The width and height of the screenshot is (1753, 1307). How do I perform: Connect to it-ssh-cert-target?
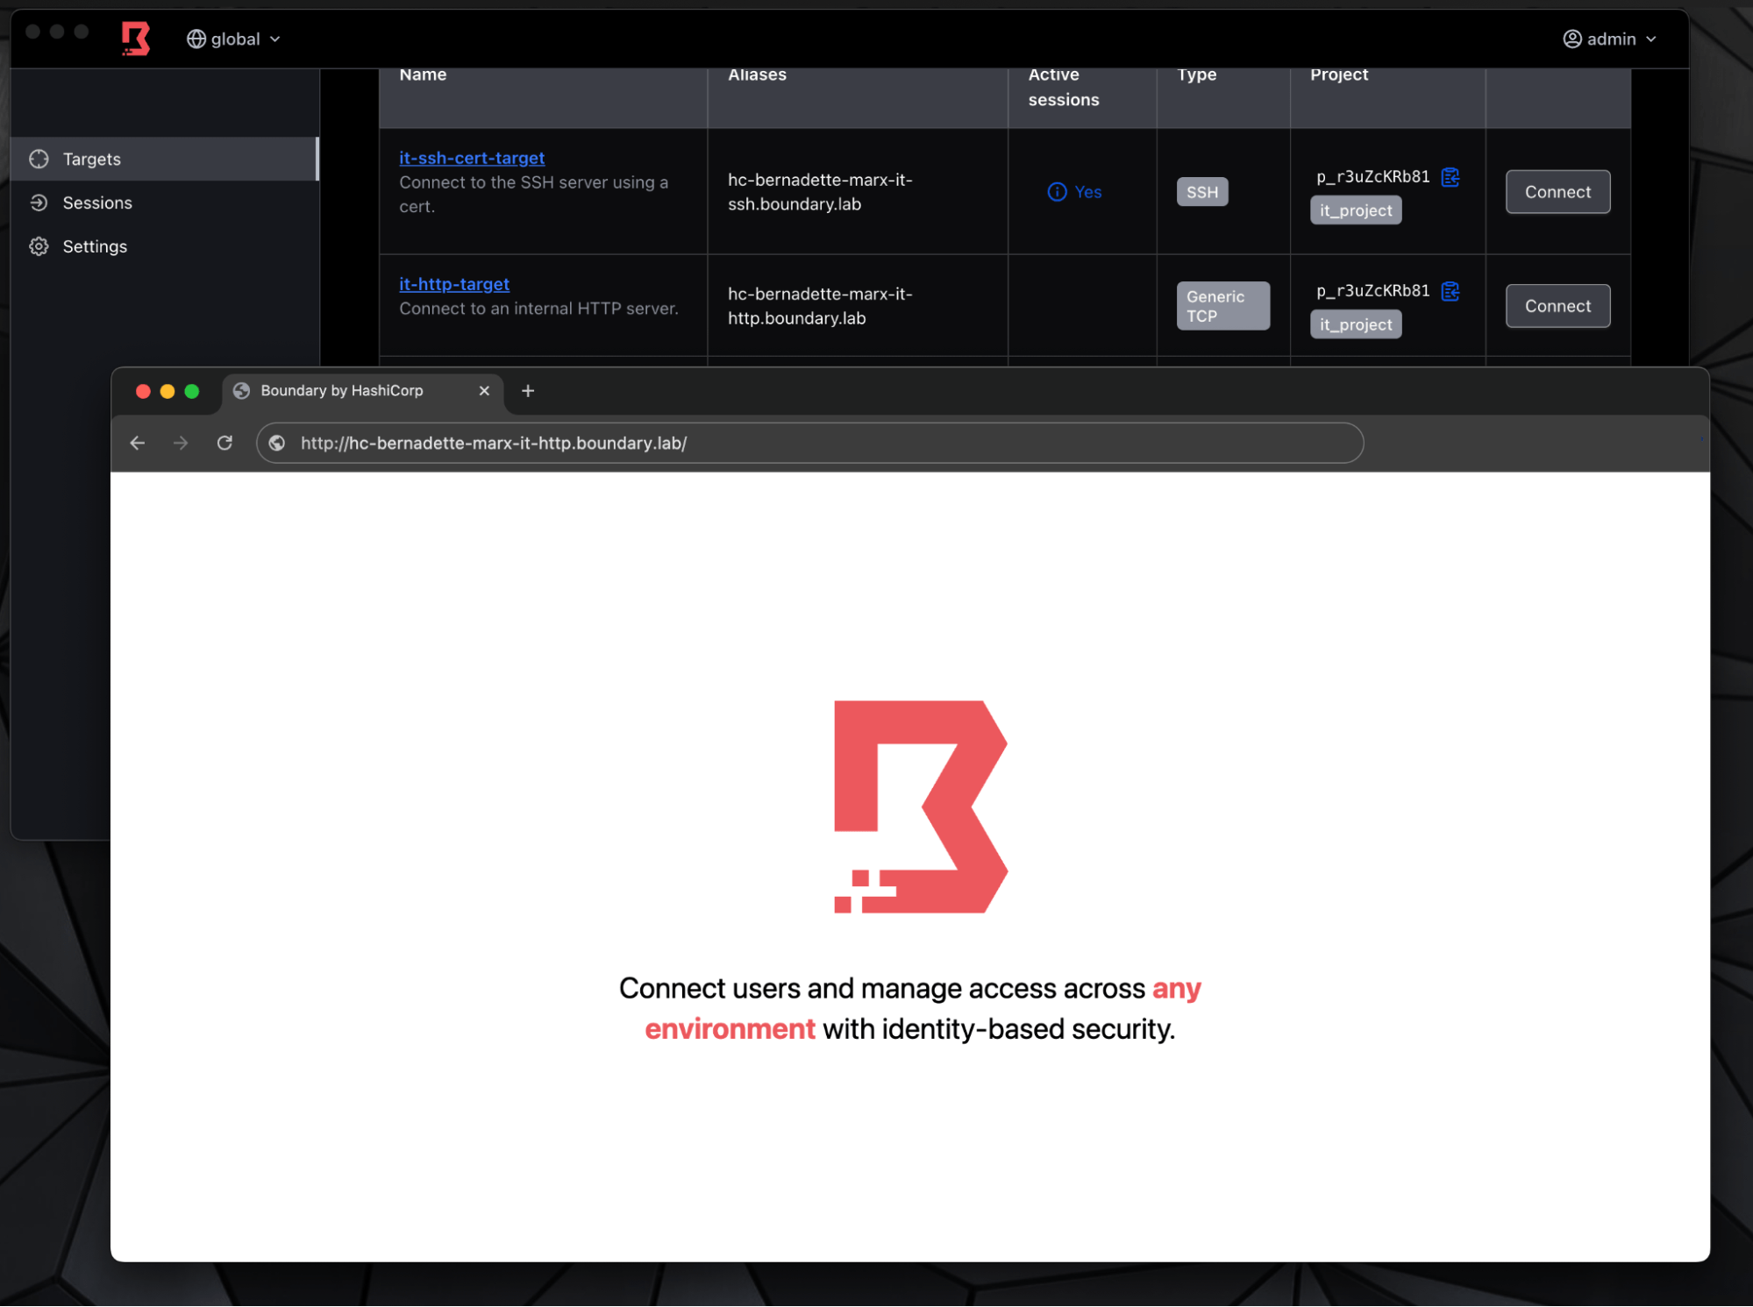1557,192
